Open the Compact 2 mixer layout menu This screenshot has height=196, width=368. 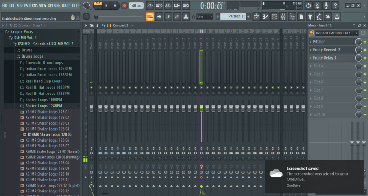tap(120, 25)
